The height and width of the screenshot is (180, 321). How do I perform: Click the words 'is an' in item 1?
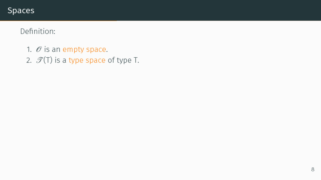tap(52, 49)
